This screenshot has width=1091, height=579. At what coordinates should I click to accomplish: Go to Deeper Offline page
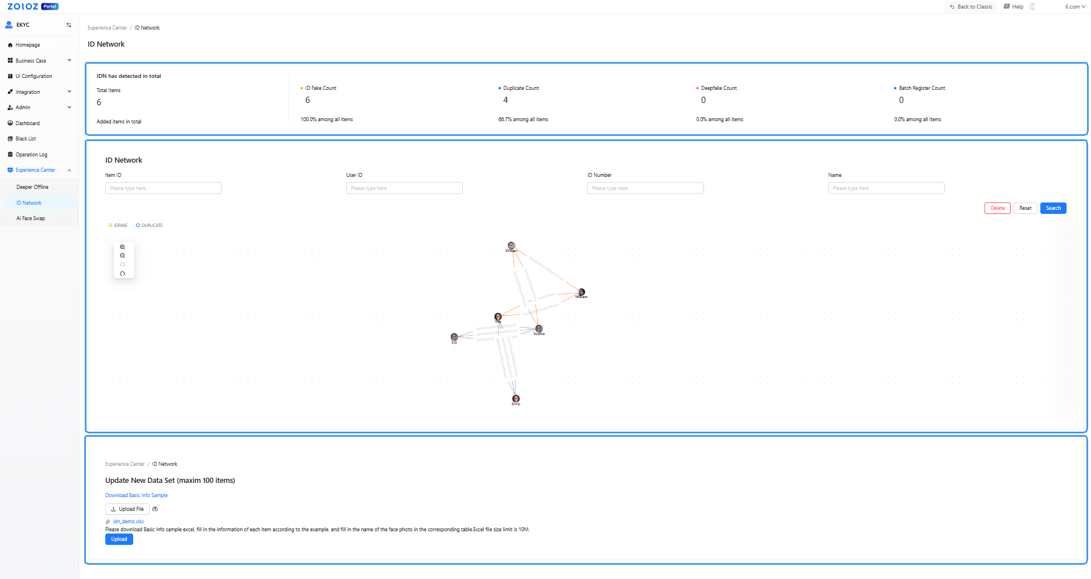(x=32, y=187)
